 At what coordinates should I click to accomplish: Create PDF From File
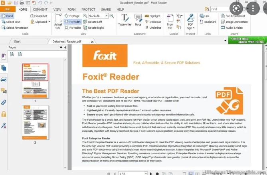[x=170, y=22]
